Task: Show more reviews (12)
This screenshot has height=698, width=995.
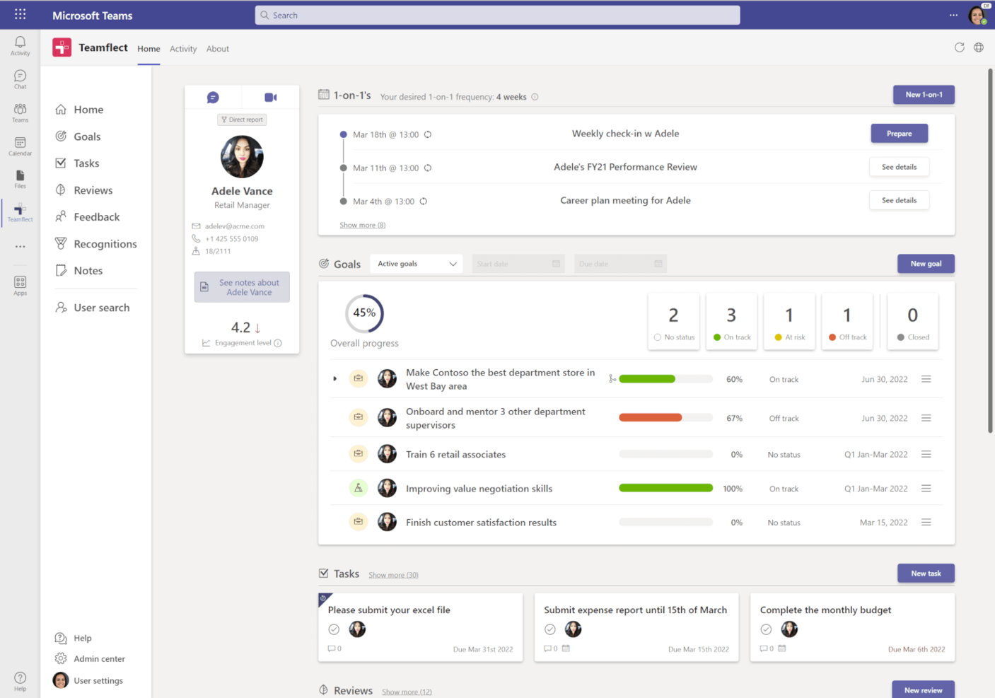Action: click(x=407, y=692)
